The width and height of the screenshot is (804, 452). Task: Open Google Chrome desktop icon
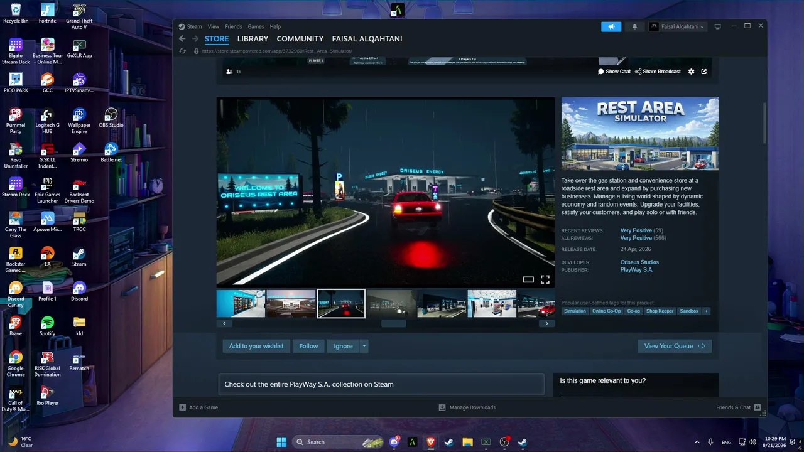[16, 364]
